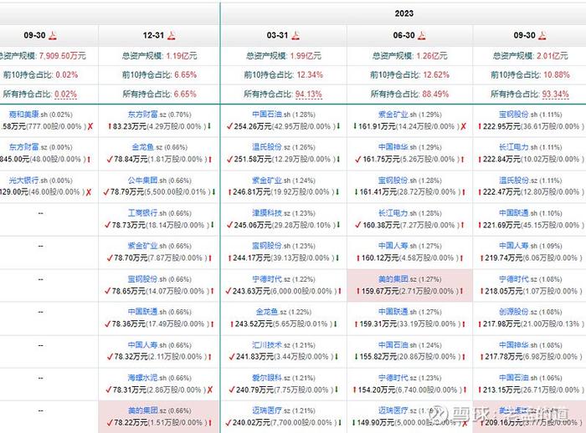The image size is (586, 433).
Task: Open the 光大银行 stock link
Action: [x=24, y=181]
